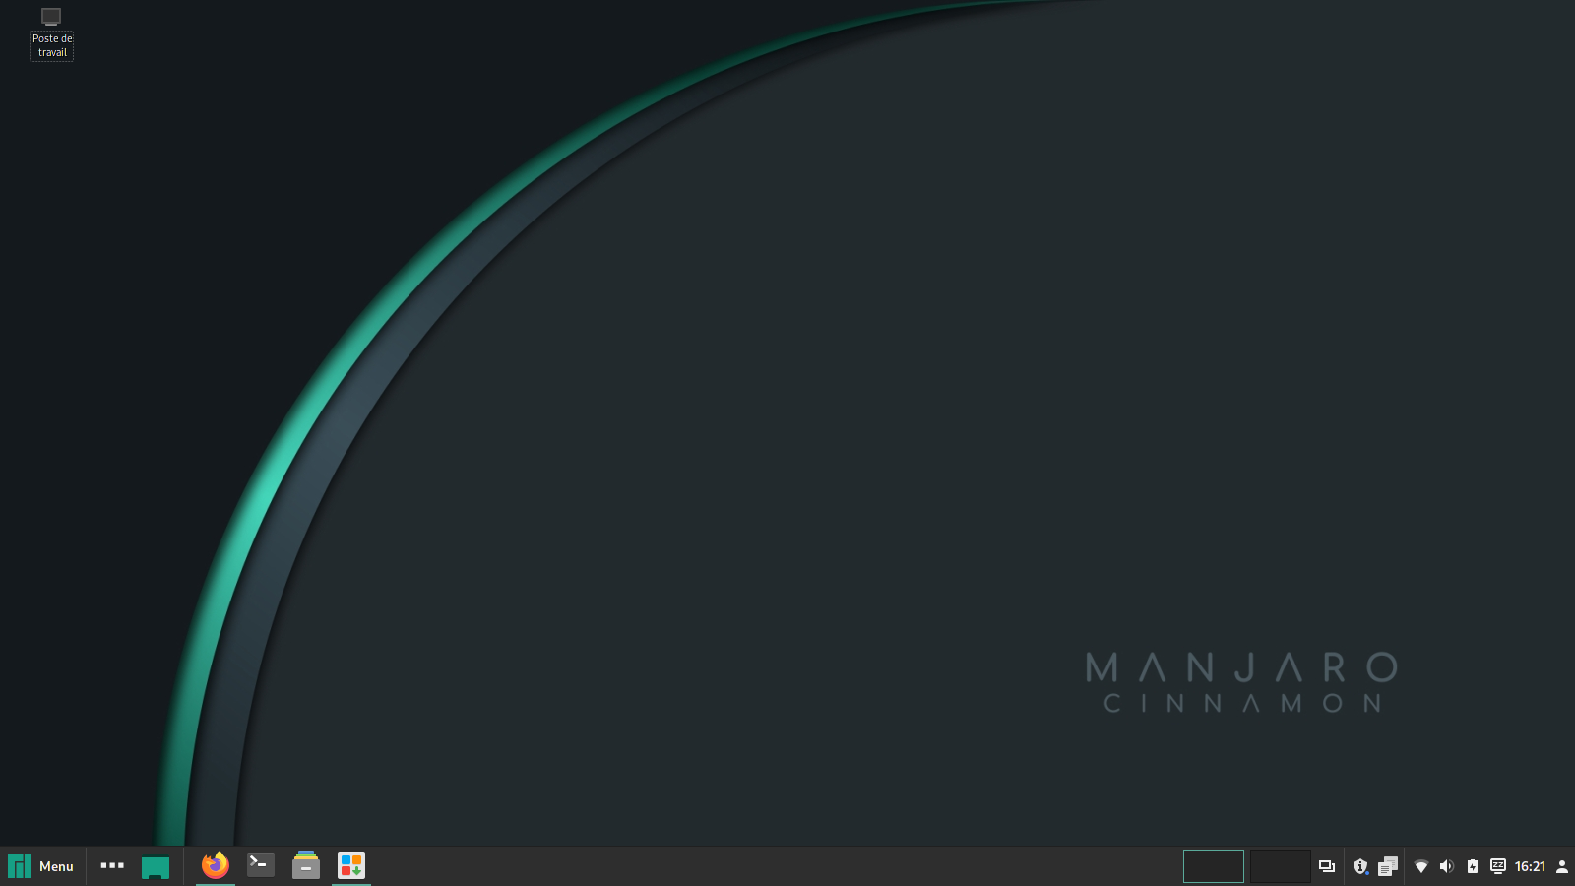Open the file manager launcher
Viewport: 1575px width, 886px height.
point(306,865)
